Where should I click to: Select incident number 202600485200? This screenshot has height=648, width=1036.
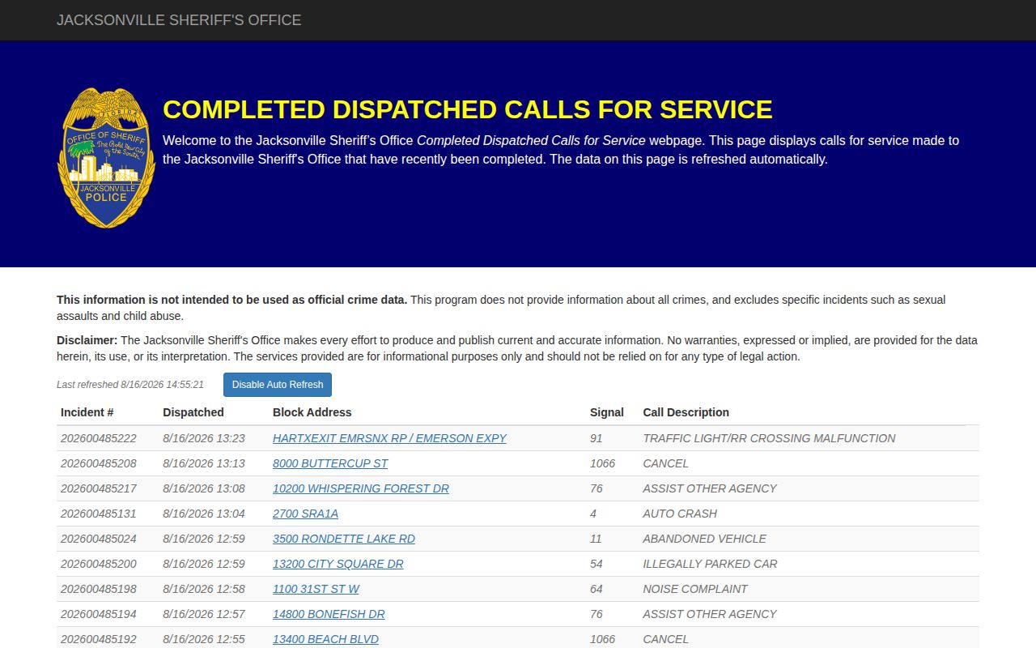click(99, 564)
